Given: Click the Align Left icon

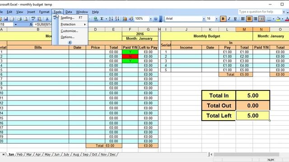Looking at the screenshot, I should point(243,19).
